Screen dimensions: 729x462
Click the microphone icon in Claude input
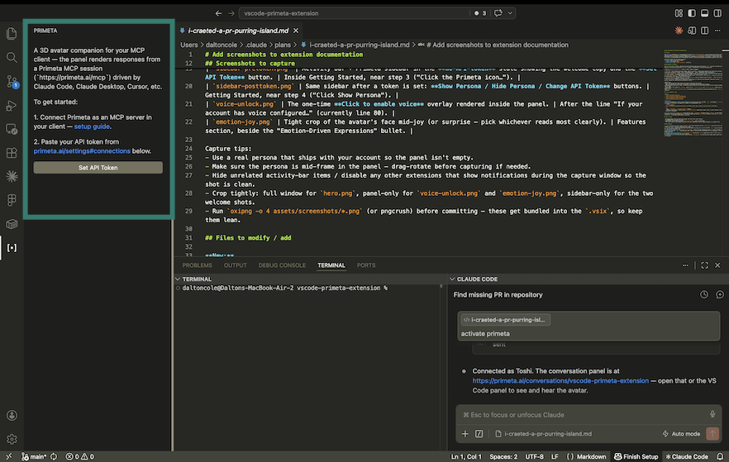click(x=712, y=414)
